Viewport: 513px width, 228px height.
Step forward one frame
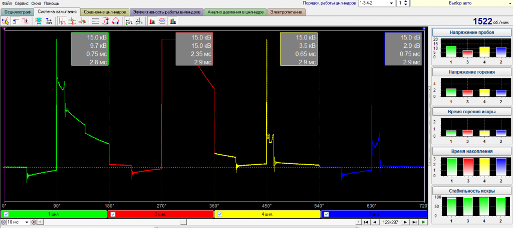405,222
